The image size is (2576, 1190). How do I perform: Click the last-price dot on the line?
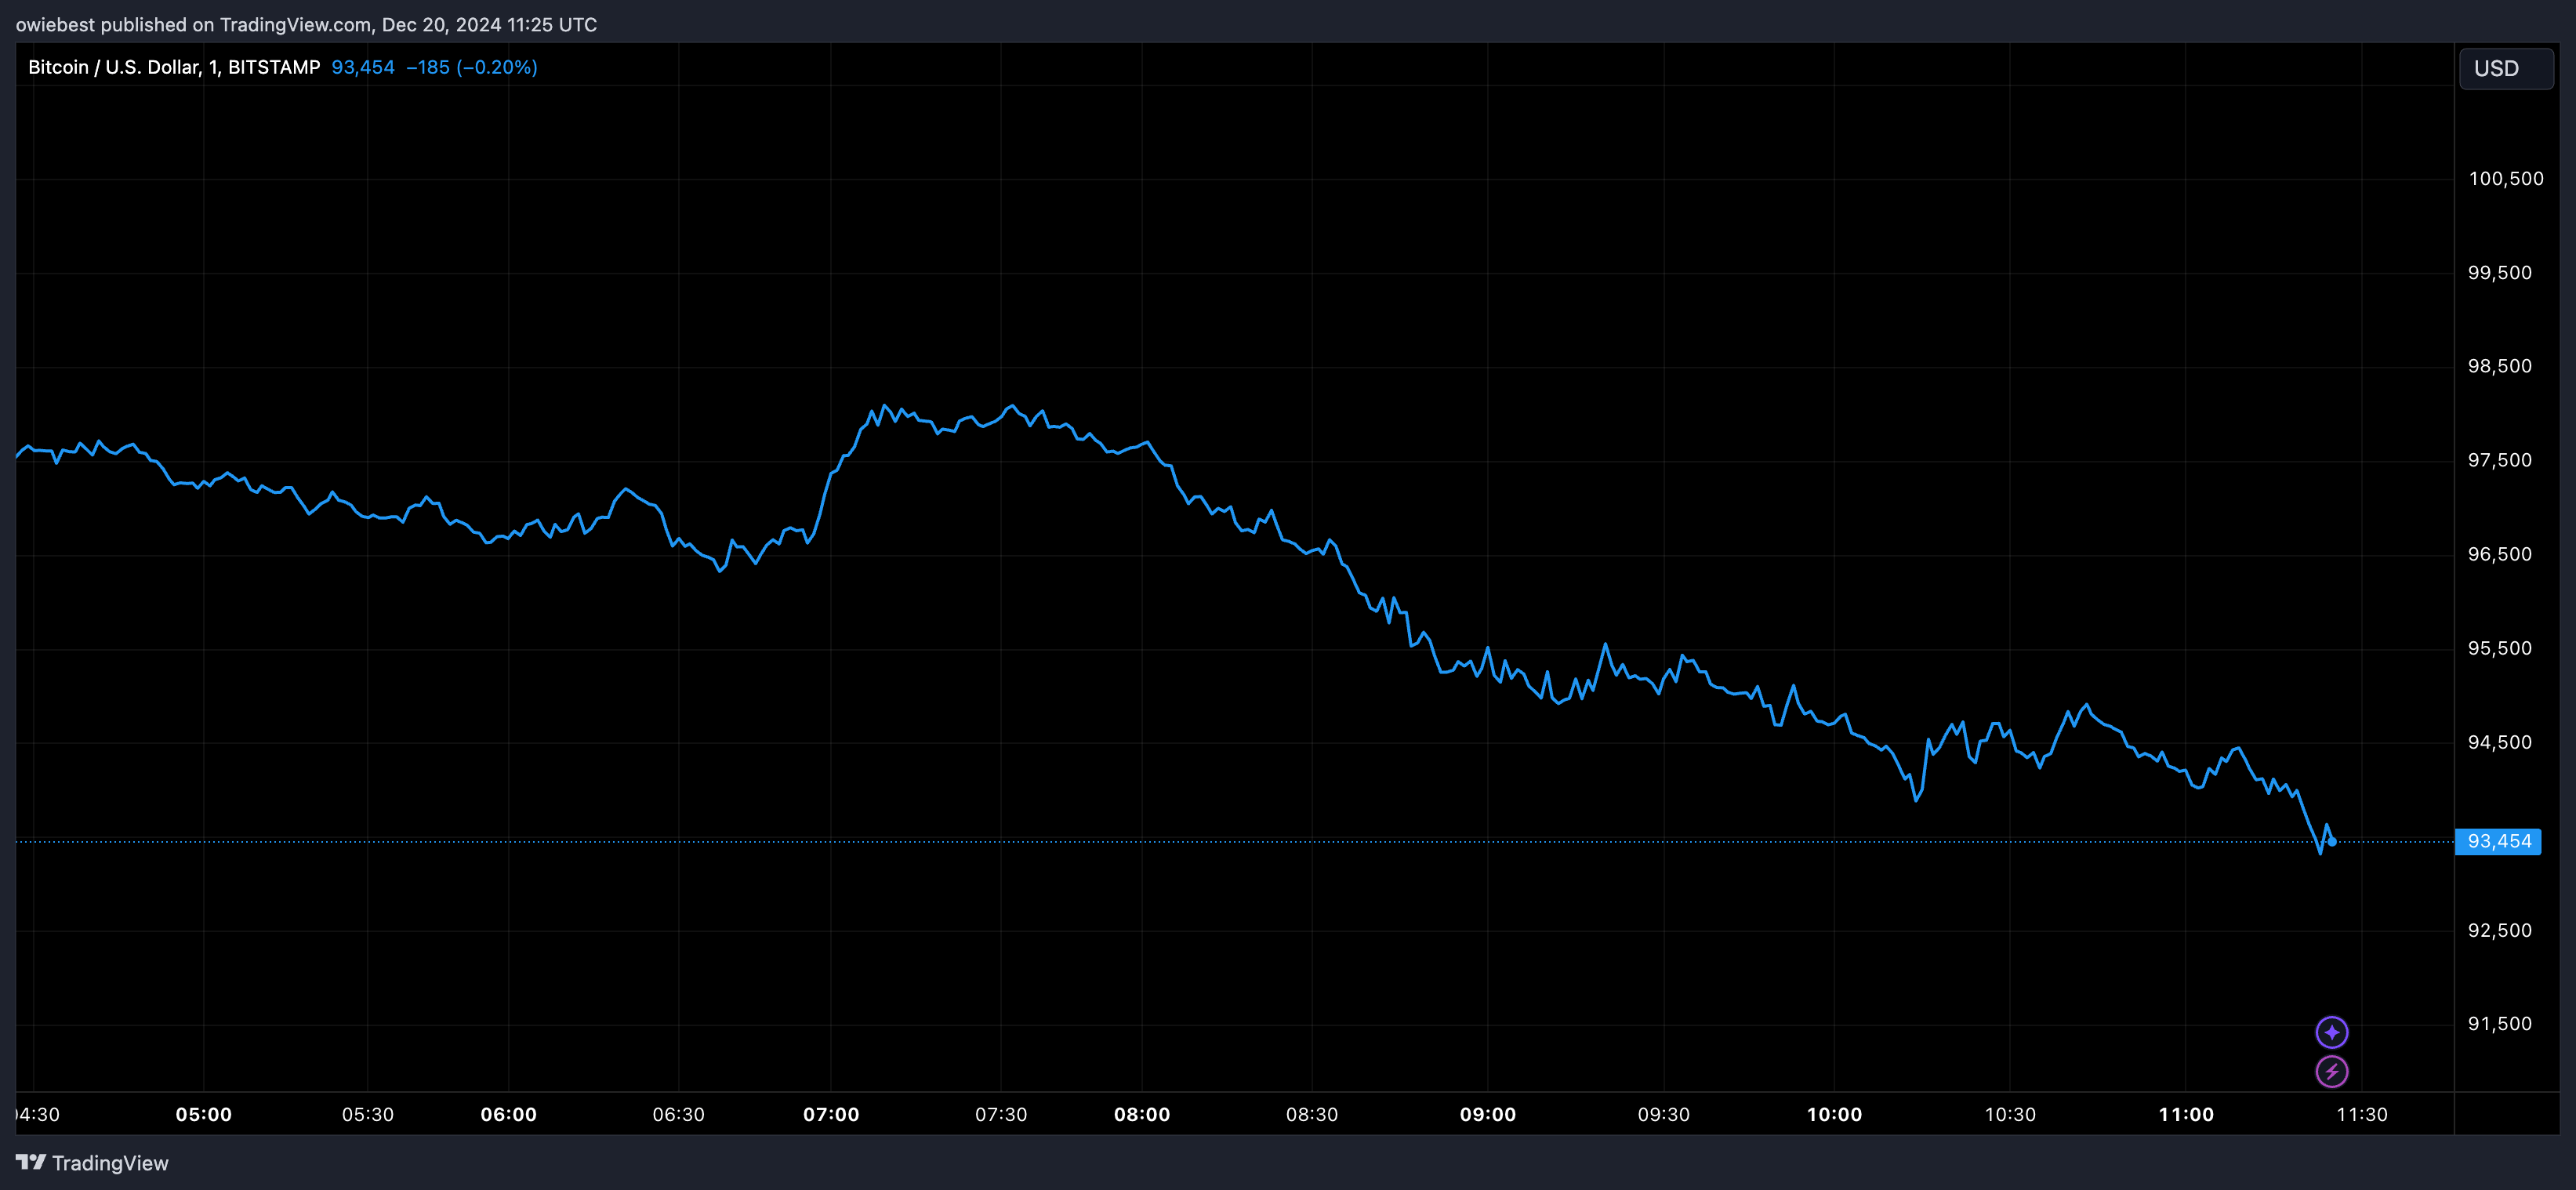(2332, 842)
